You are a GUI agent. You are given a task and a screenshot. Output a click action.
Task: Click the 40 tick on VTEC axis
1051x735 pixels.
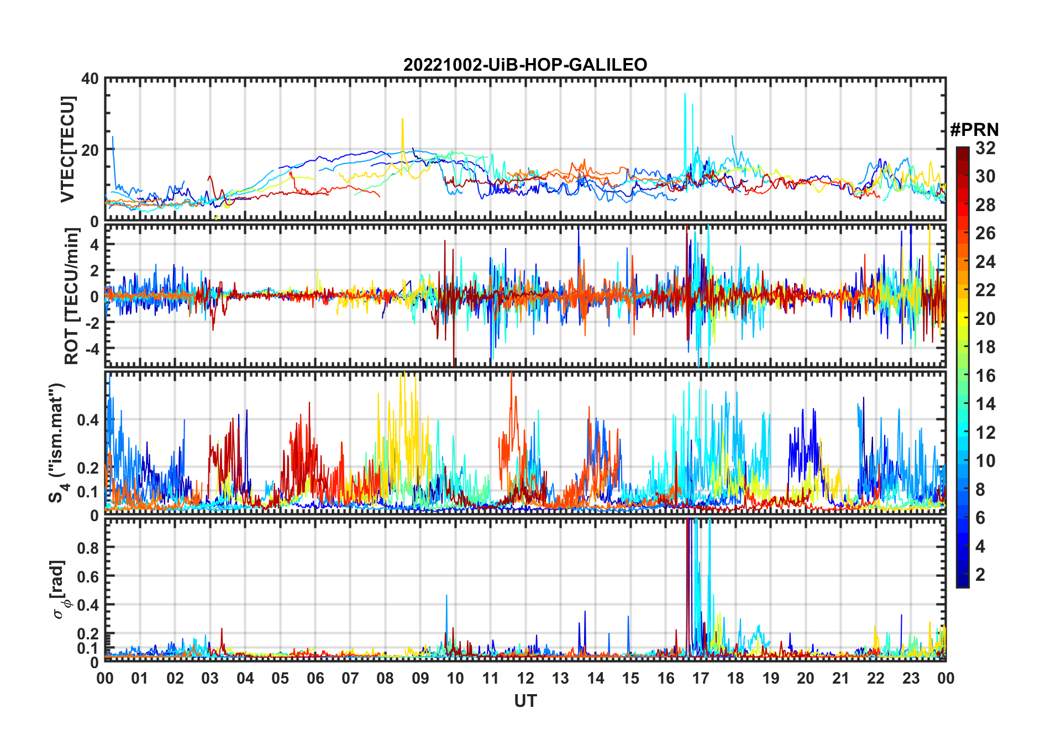click(90, 79)
